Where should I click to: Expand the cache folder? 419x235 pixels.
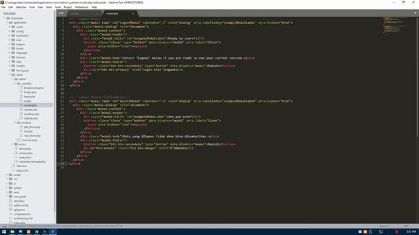[10, 27]
